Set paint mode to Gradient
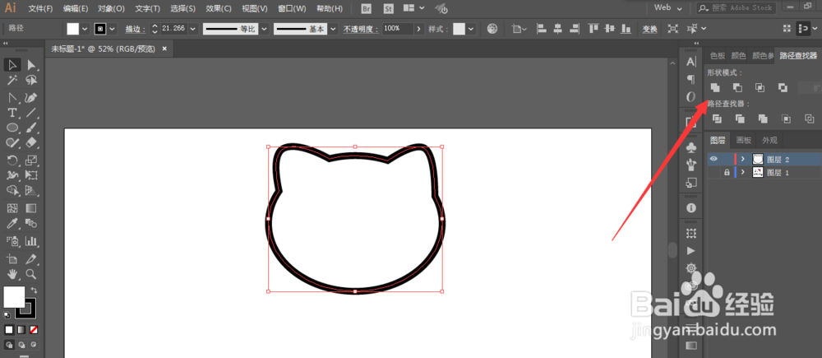The image size is (822, 358). click(x=21, y=330)
